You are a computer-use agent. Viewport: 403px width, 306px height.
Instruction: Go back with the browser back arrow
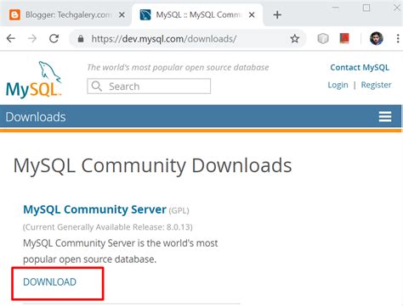pos(11,38)
